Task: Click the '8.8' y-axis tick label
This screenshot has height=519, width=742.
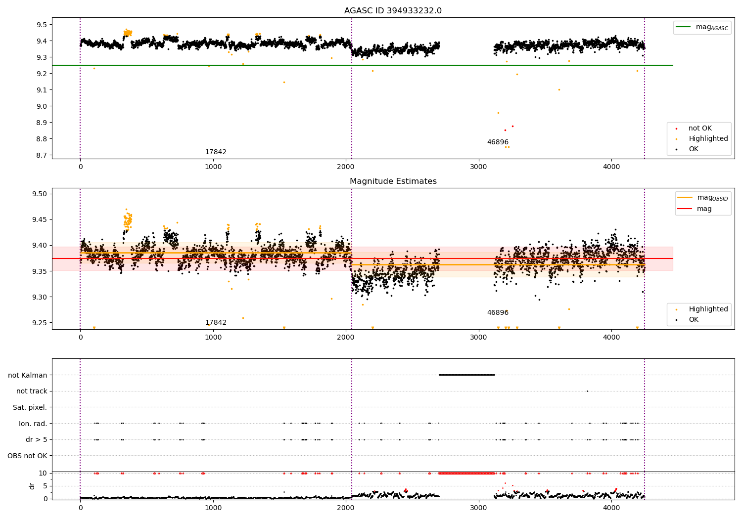Action: click(x=42, y=139)
